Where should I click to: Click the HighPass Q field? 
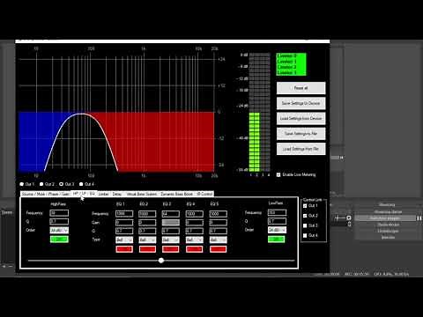pyautogui.click(x=59, y=222)
